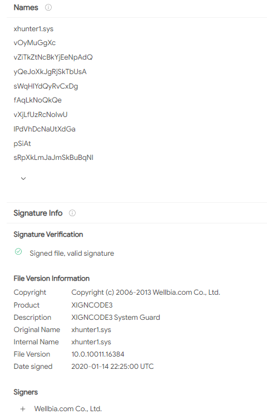Expand the names list with chevron
The image size is (267, 419).
pos(23,178)
